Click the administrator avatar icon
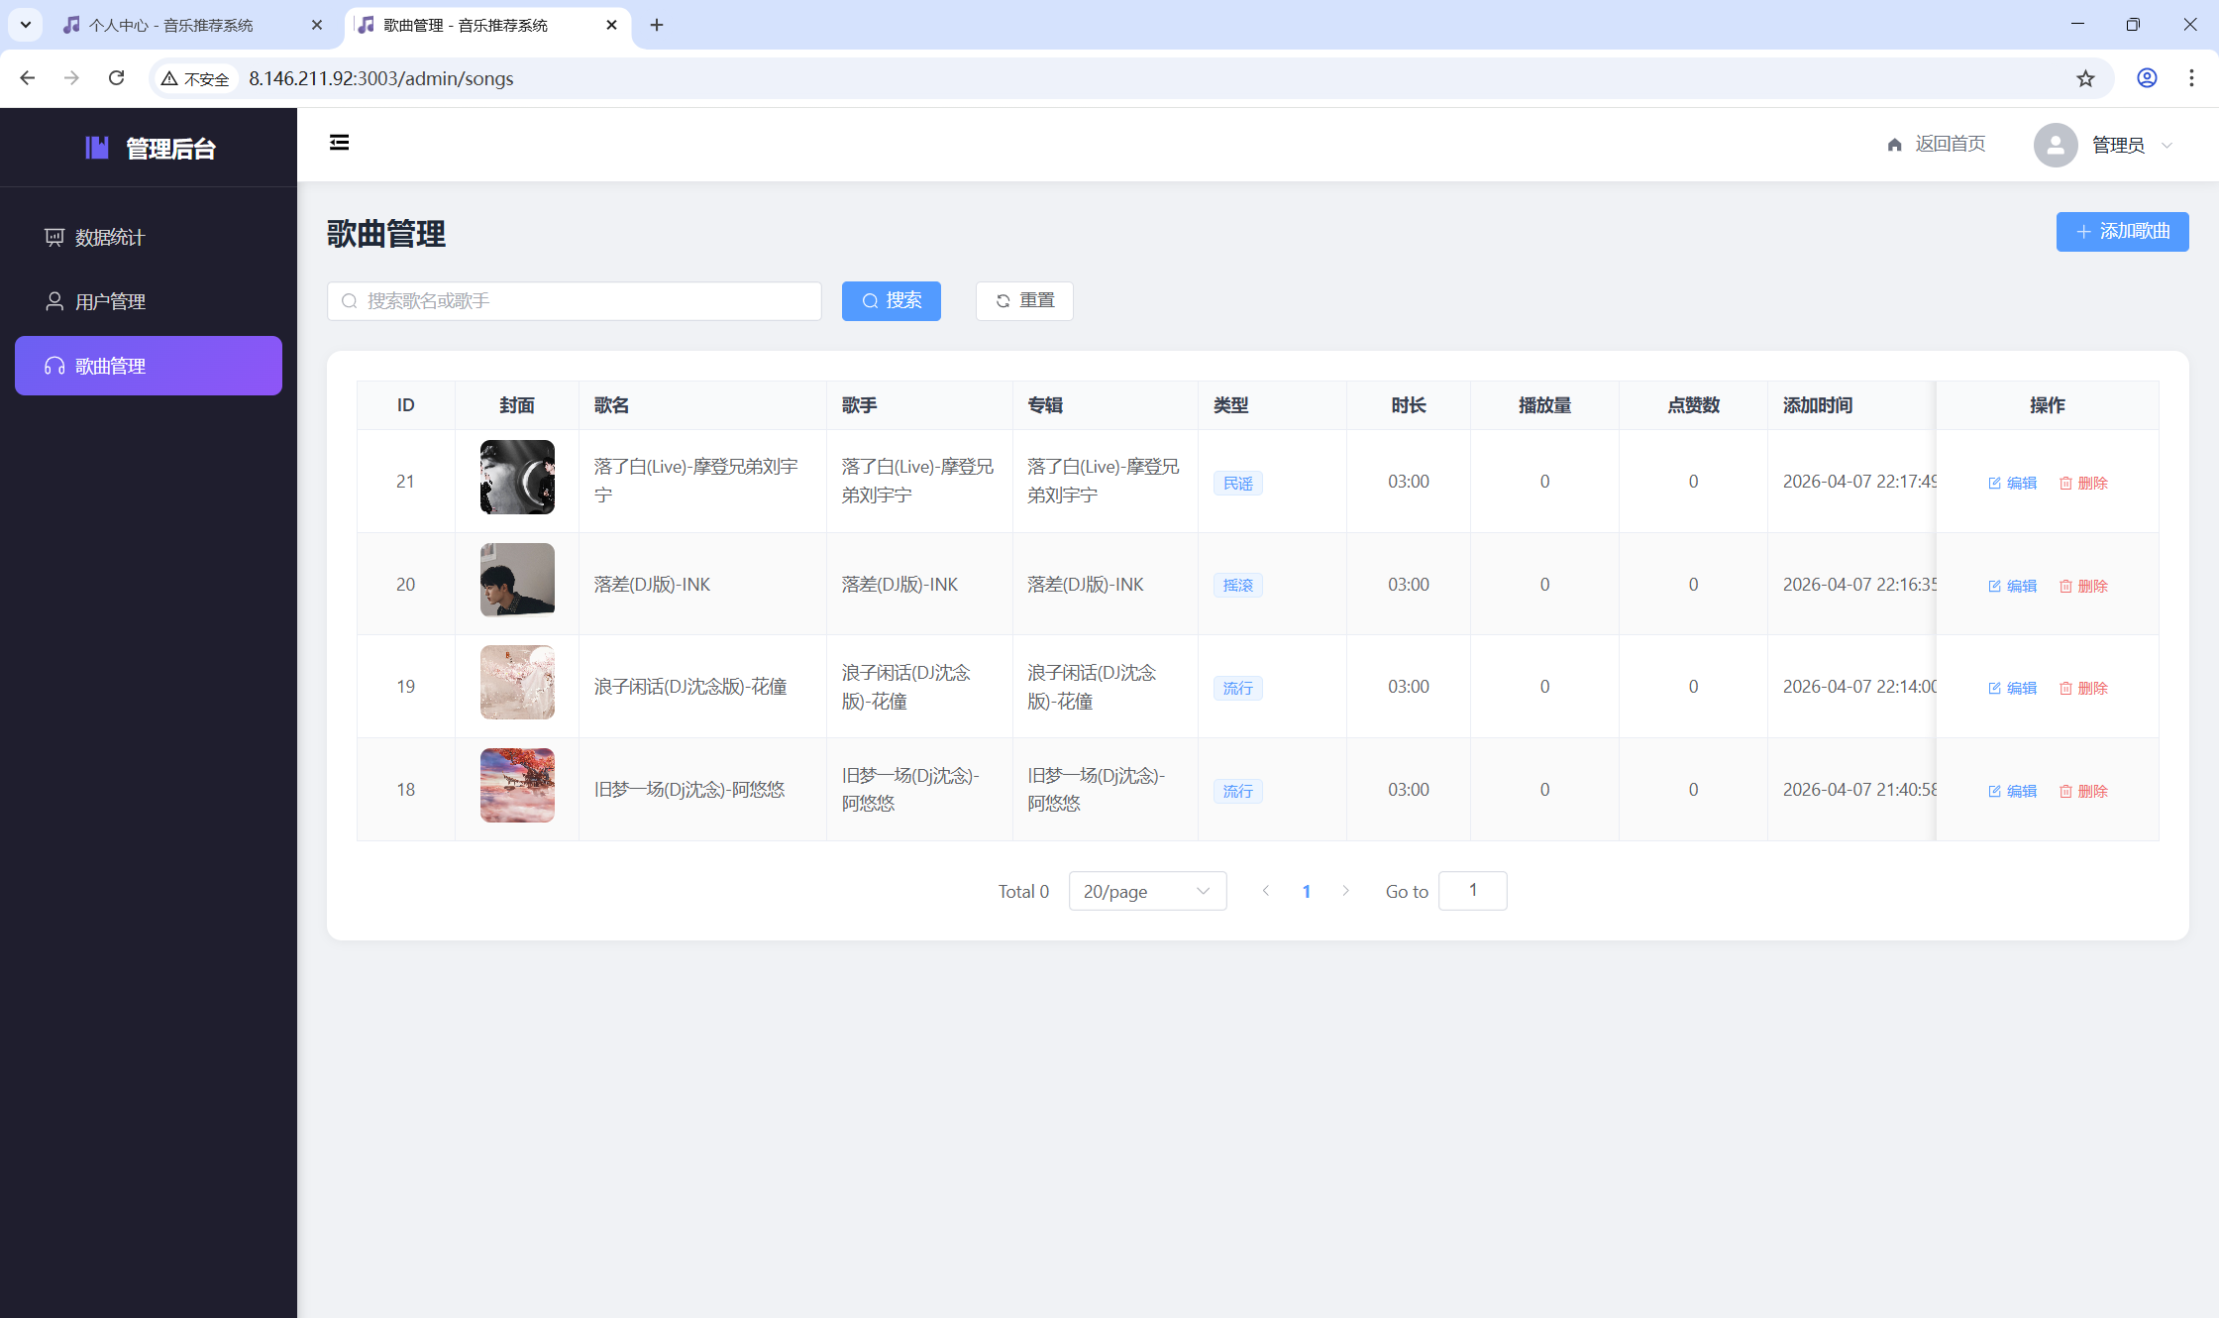 (2055, 145)
